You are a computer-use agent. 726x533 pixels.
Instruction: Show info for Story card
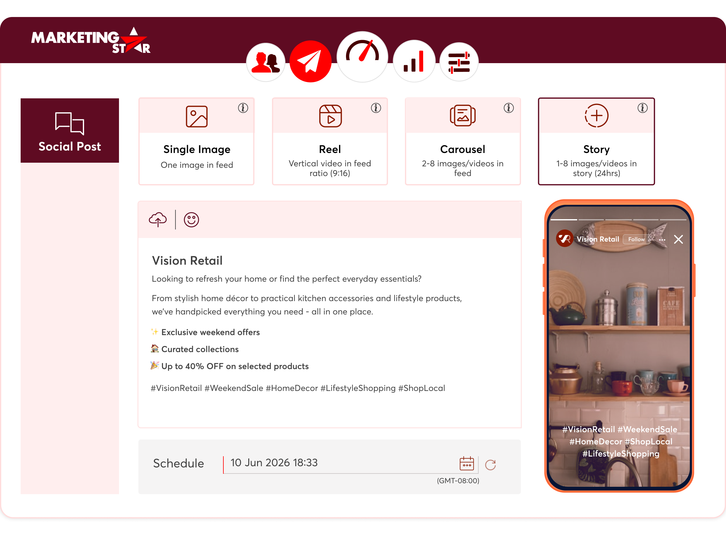point(643,108)
